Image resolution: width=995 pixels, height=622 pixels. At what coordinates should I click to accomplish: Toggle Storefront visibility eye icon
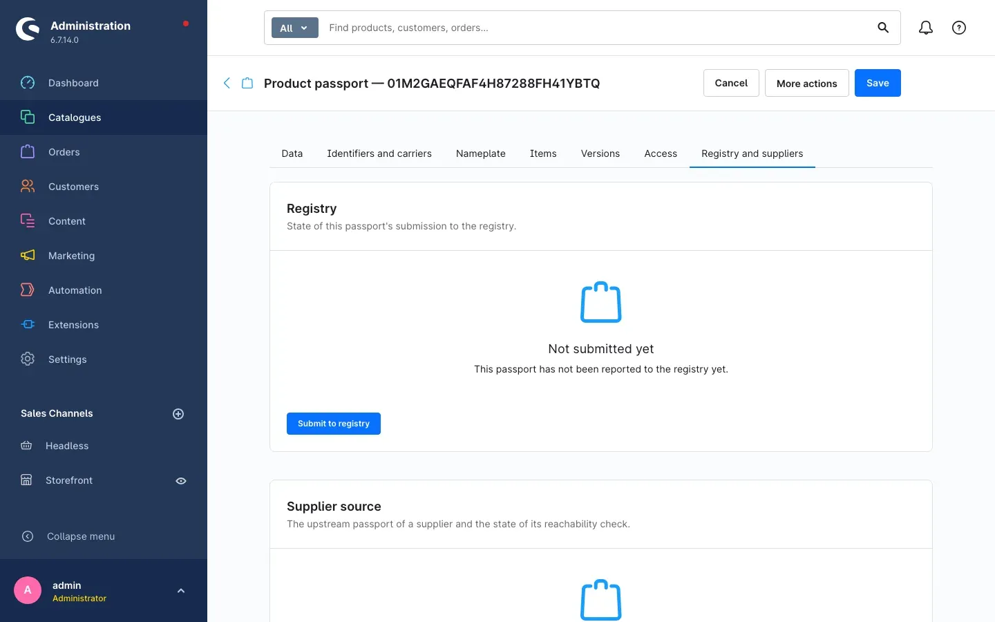(x=181, y=481)
